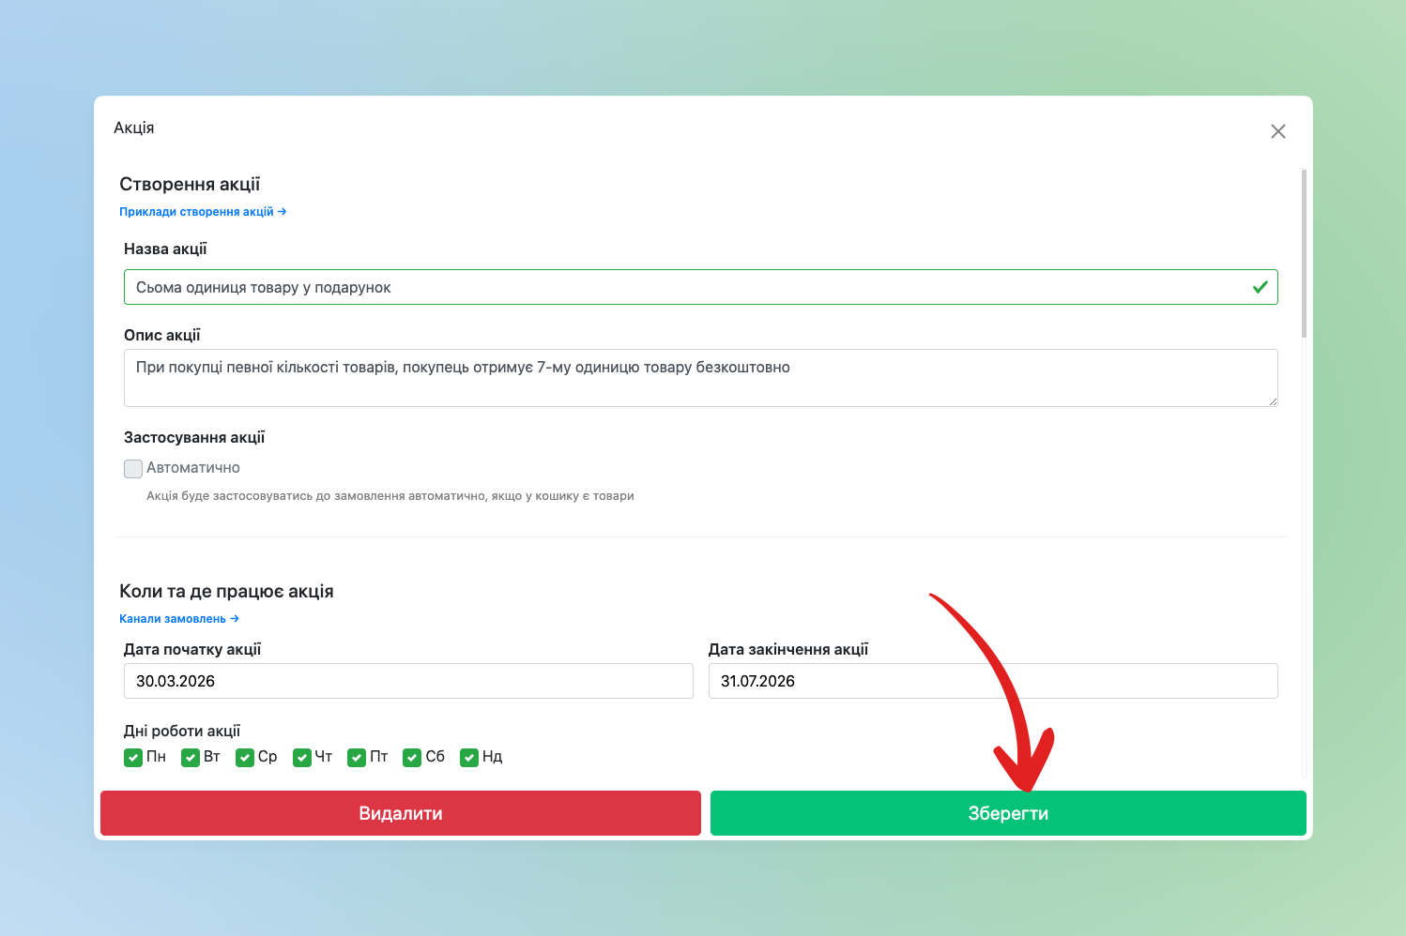The image size is (1406, 936).
Task: Click the dialog's vertical scrollbar
Action: [x=1304, y=253]
